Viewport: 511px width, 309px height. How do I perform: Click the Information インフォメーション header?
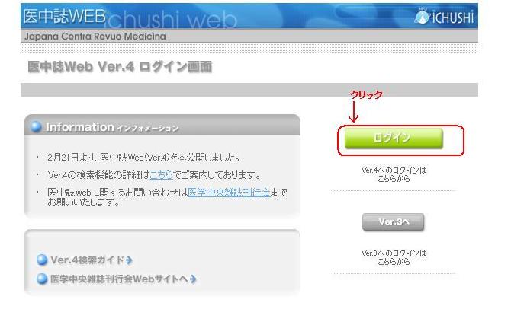click(x=112, y=127)
